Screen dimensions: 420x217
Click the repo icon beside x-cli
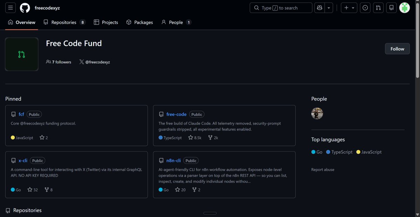(x=13, y=161)
